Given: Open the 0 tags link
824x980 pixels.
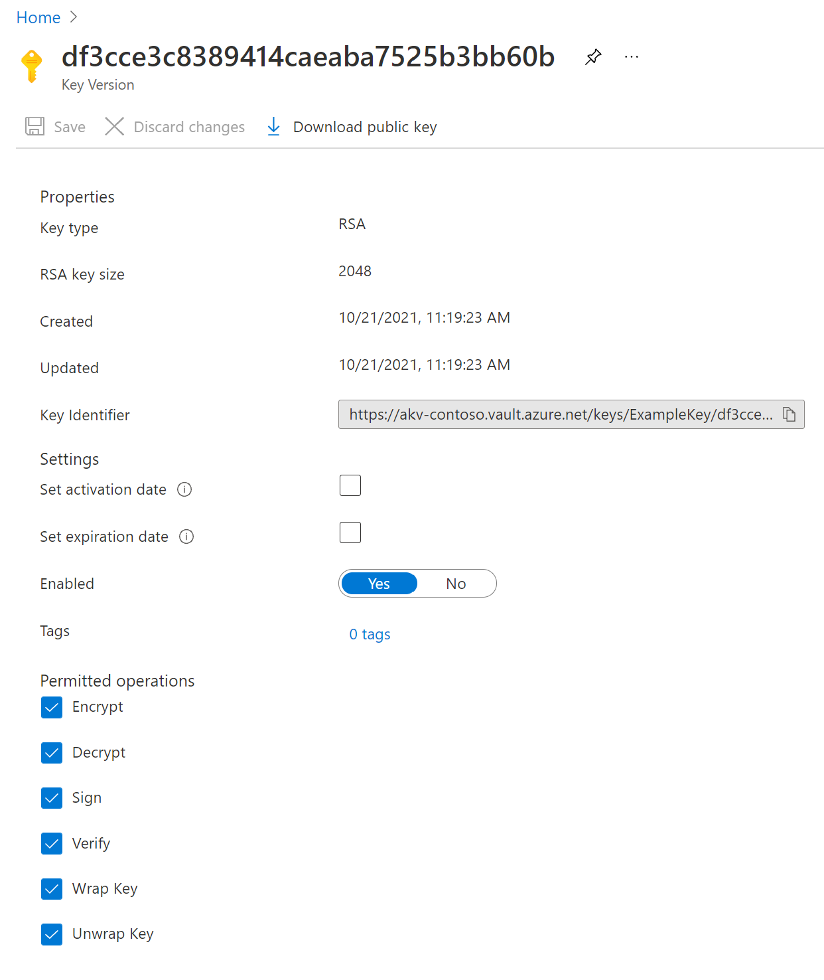Looking at the screenshot, I should coord(370,634).
